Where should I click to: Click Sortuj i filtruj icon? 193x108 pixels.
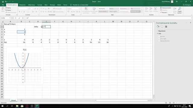pyautogui.click(x=175, y=10)
